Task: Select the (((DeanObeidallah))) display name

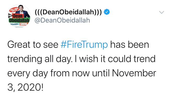Action: coord(68,12)
